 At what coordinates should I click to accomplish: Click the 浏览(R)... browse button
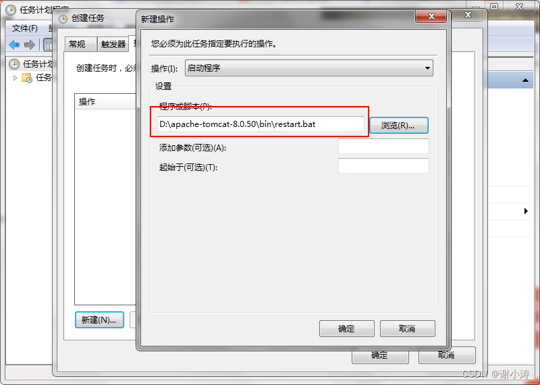coord(398,126)
